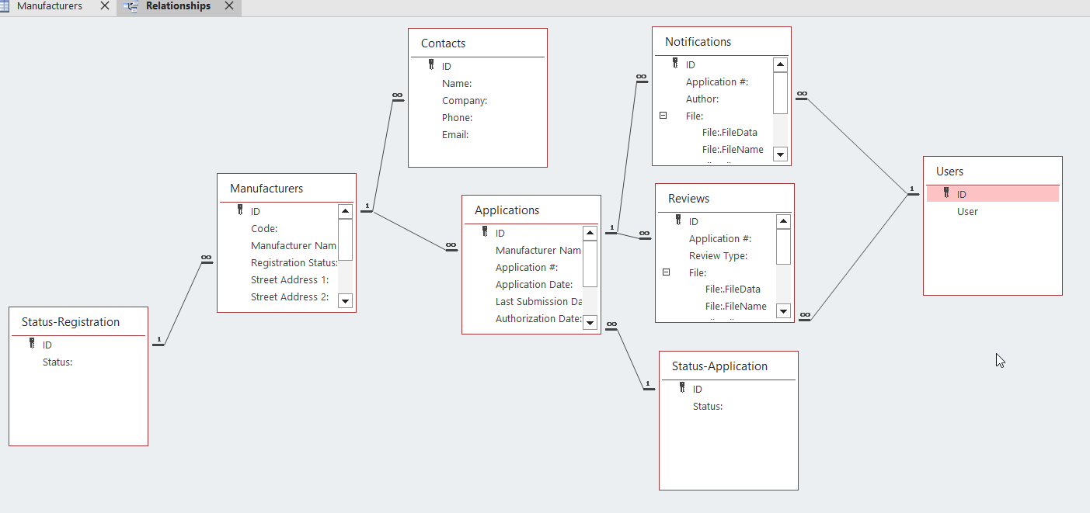Select the Reviews table title
Screen dimensions: 1090x513
689,199
